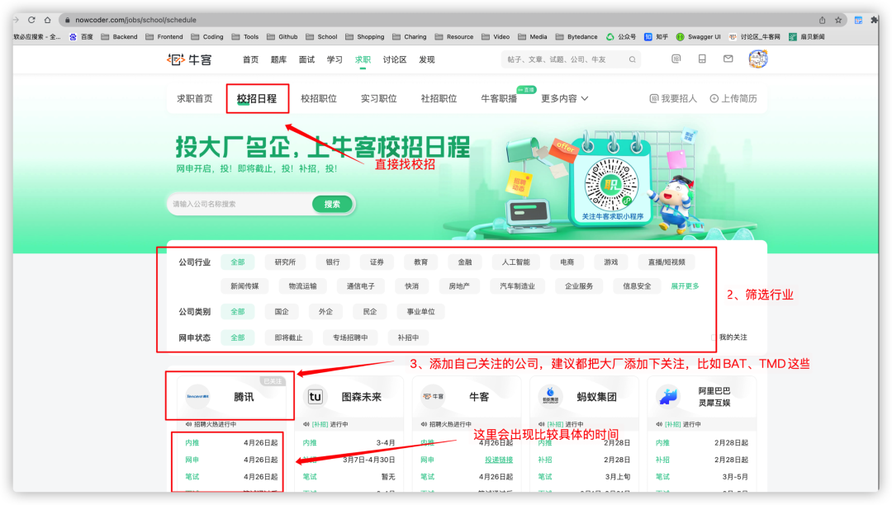892x505 pixels.
Task: Open 题库 in the top navigation
Action: click(x=279, y=59)
